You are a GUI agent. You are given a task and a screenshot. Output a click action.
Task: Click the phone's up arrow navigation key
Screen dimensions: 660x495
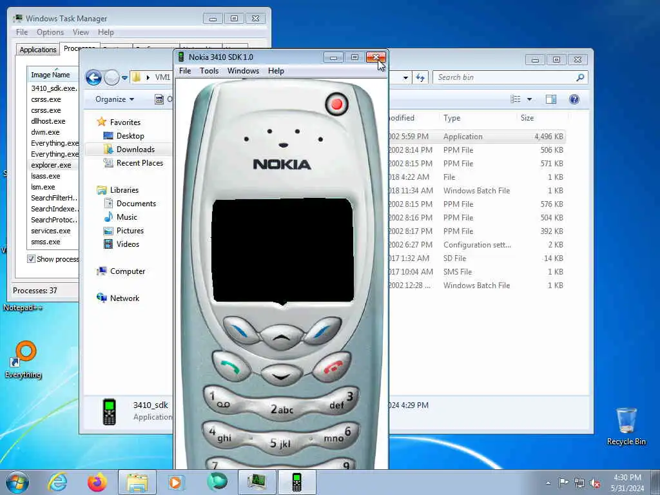(x=282, y=337)
